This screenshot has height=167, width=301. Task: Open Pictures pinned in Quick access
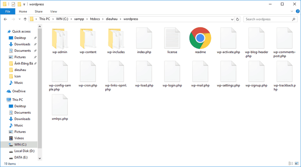click(x=20, y=57)
